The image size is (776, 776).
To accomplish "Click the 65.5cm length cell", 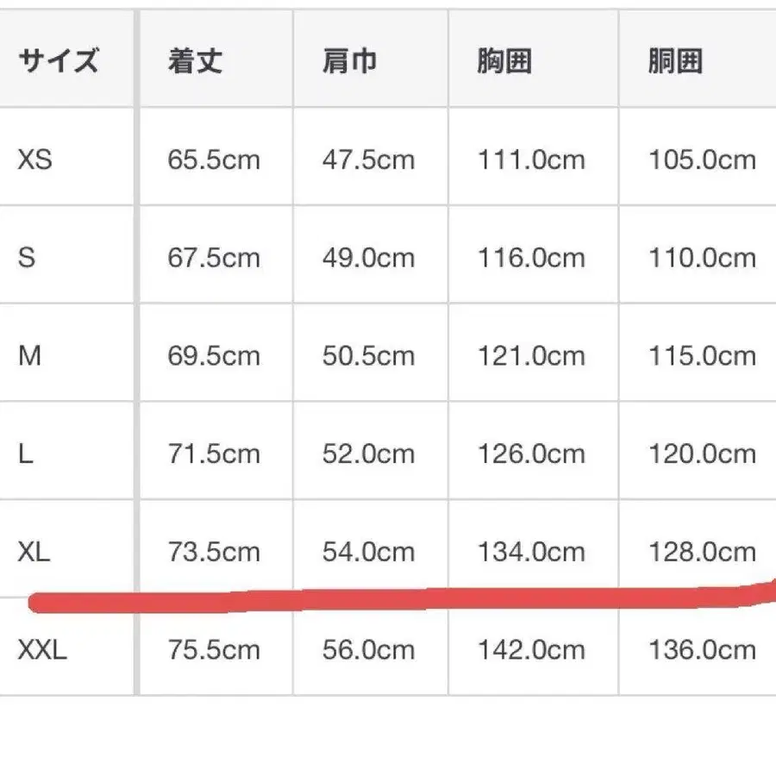I will click(x=214, y=160).
